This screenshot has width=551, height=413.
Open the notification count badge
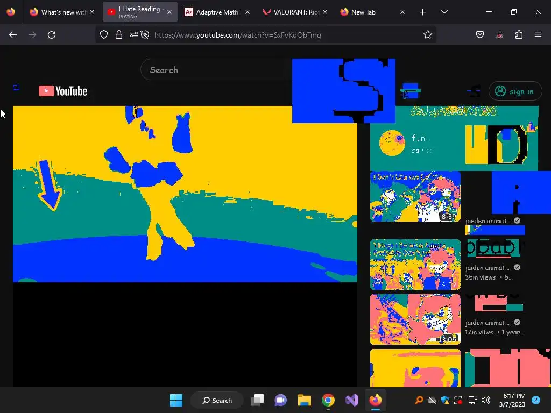(x=536, y=400)
